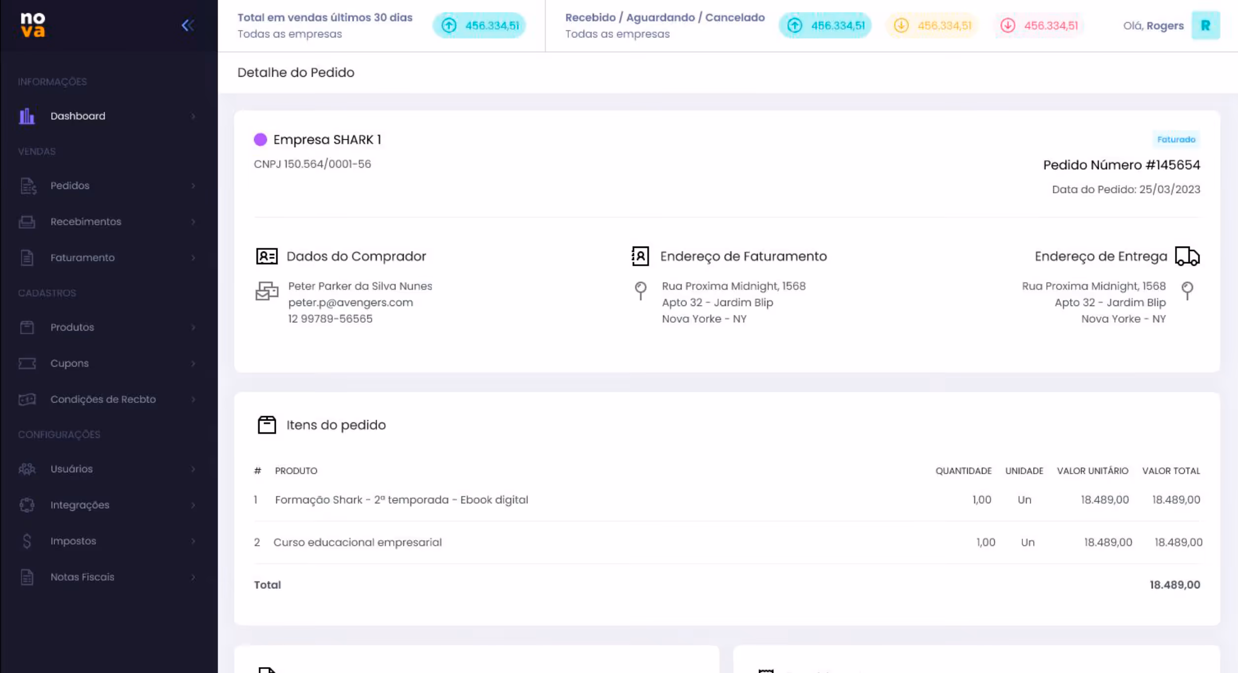Screen dimensions: 1238x673
Task: Open the Integrações menu item
Action: (x=80, y=505)
